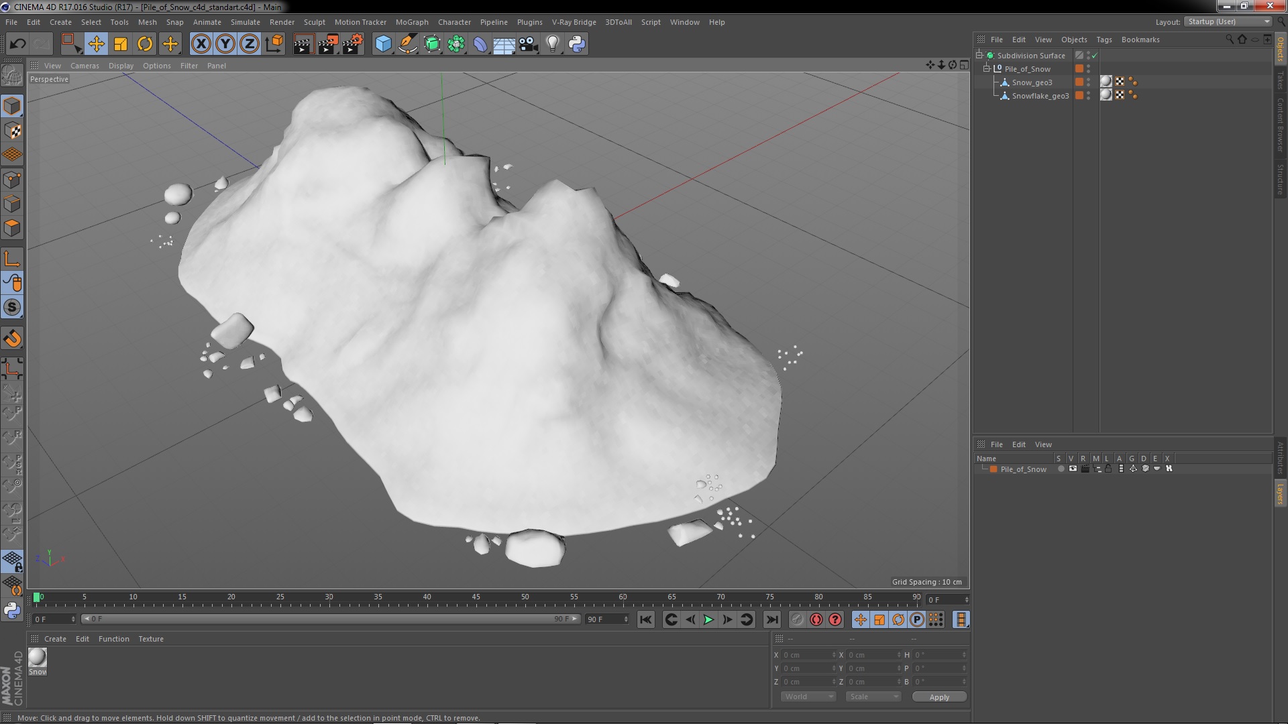Open the MoGraph menu
Screen dimensions: 1288x724
click(x=412, y=22)
